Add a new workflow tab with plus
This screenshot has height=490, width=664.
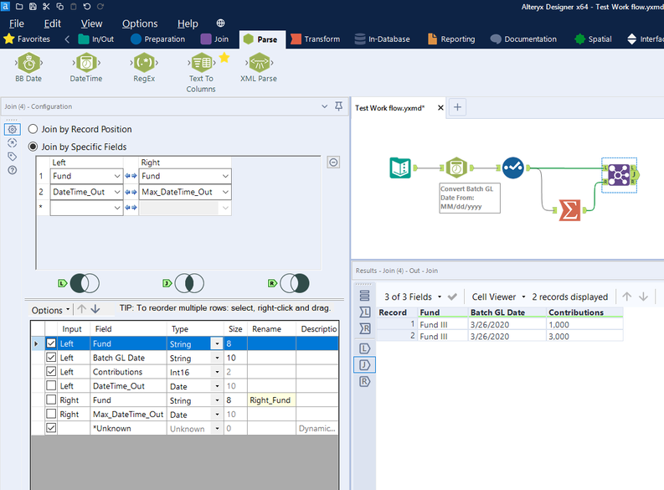457,107
